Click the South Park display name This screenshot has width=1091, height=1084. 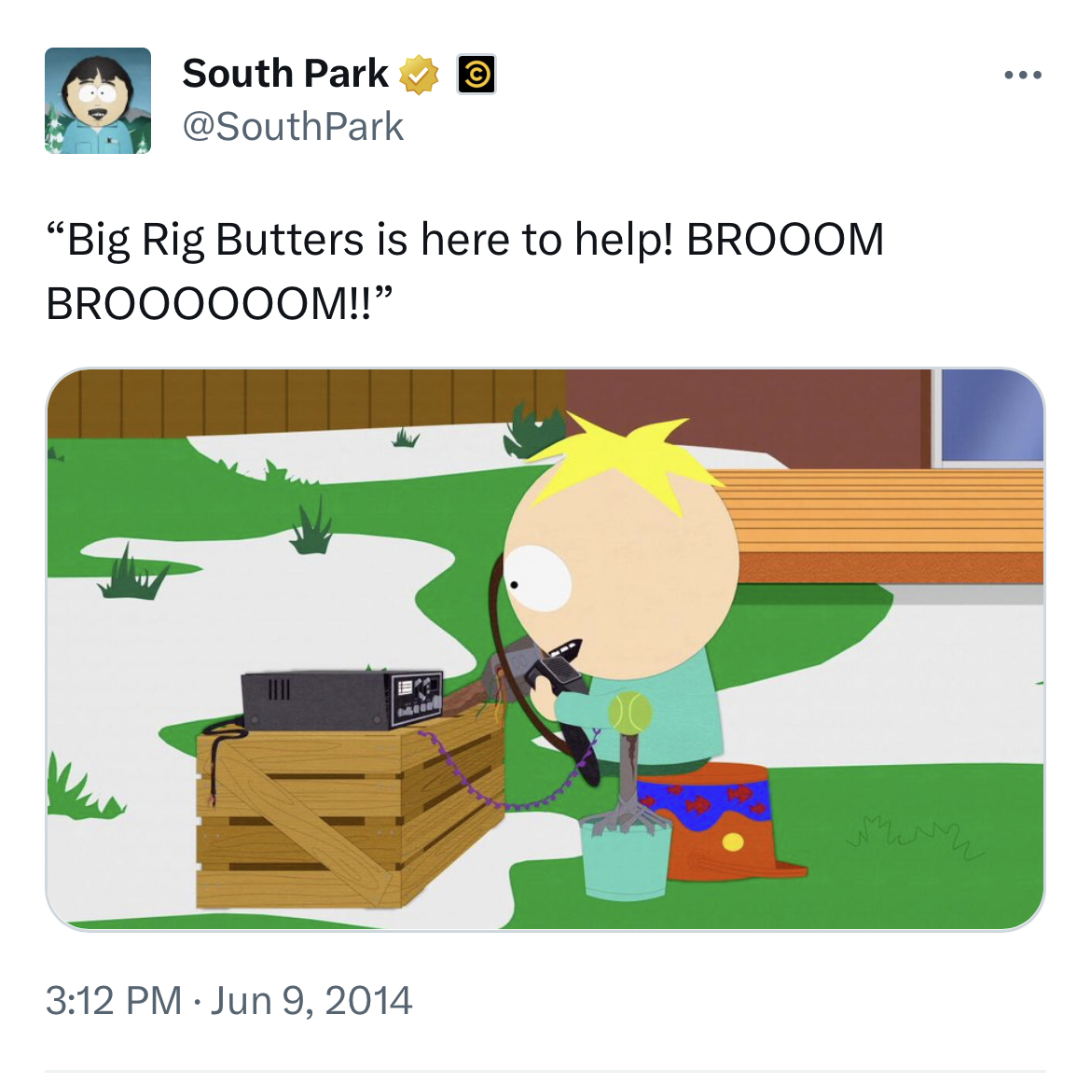pyautogui.click(x=285, y=74)
